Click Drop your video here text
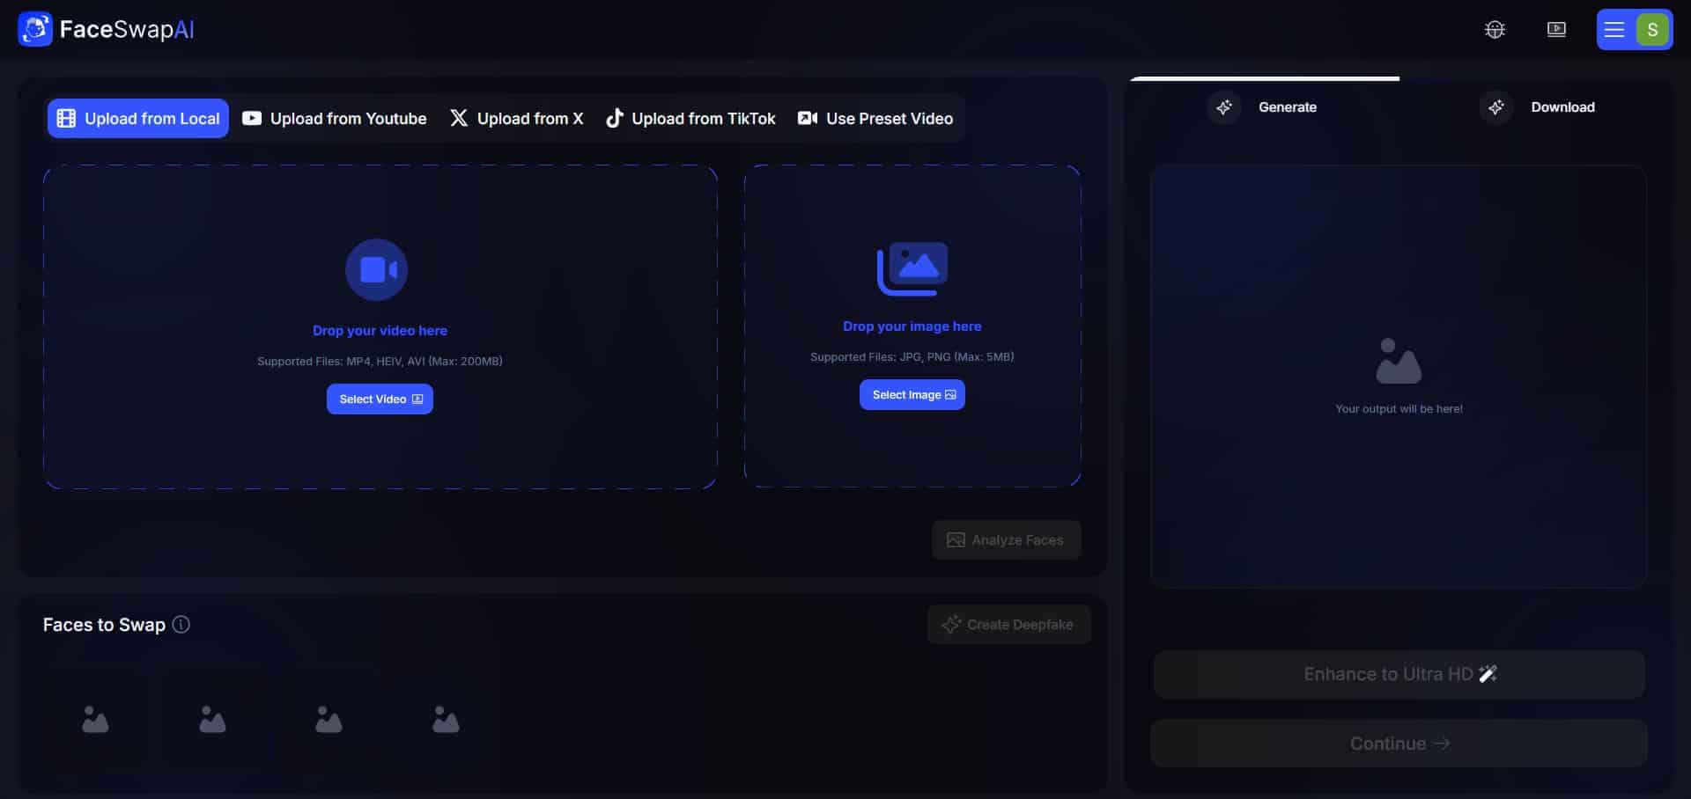This screenshot has width=1691, height=799. (x=380, y=330)
